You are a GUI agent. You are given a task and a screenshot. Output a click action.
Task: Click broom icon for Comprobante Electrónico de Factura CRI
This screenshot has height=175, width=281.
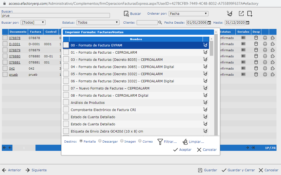pyautogui.click(x=205, y=109)
